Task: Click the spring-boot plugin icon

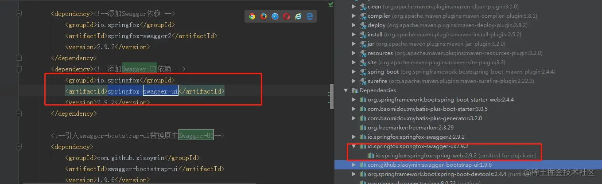Action: (x=363, y=72)
